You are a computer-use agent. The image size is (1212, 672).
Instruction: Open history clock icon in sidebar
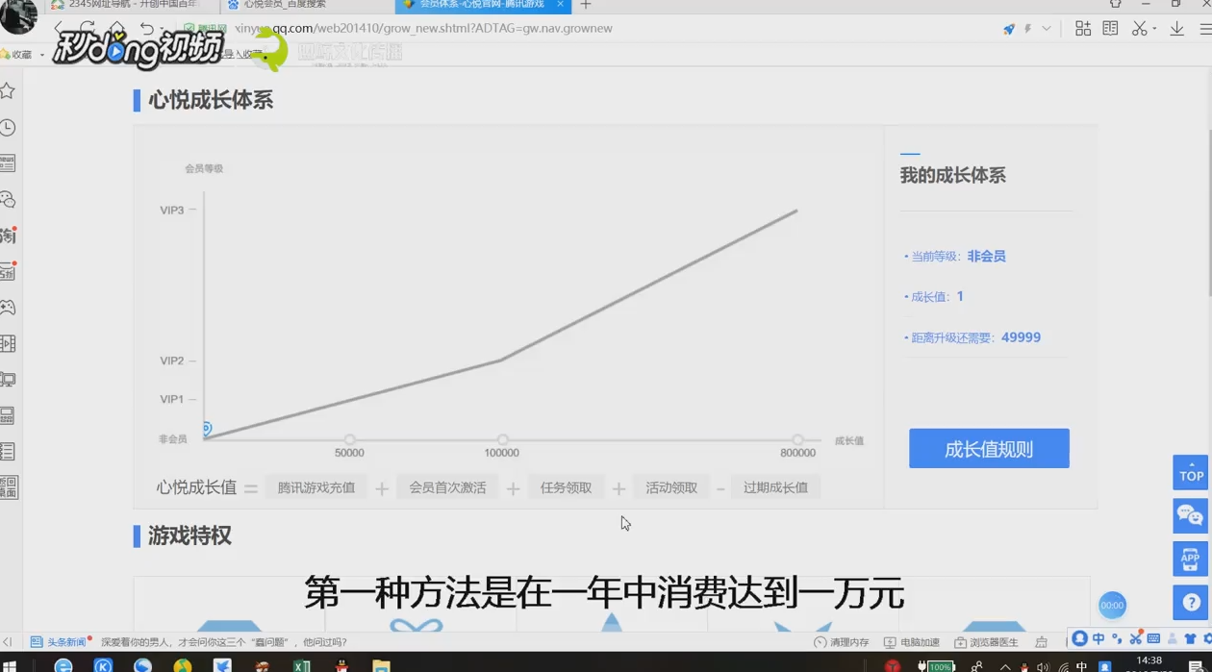10,127
